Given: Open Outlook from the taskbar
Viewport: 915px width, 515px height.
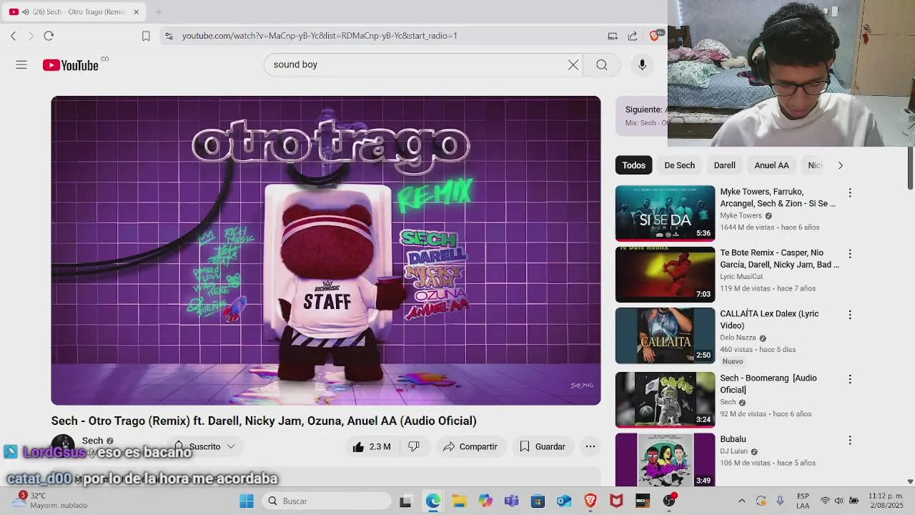Looking at the screenshot, I should pyautogui.click(x=564, y=501).
